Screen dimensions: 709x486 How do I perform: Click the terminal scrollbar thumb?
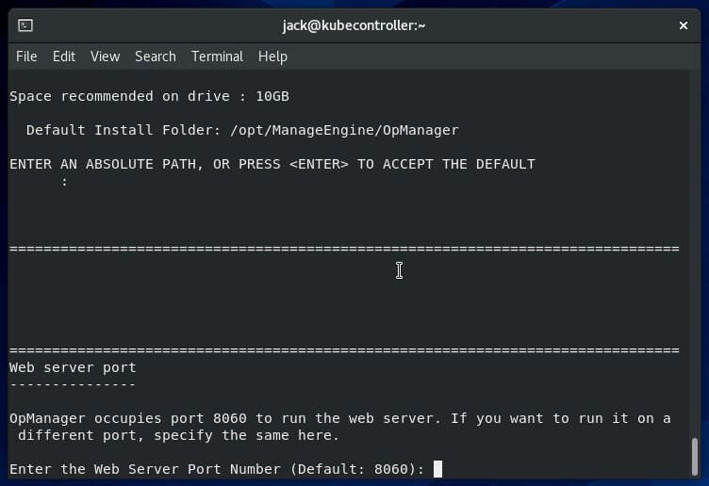(x=695, y=456)
